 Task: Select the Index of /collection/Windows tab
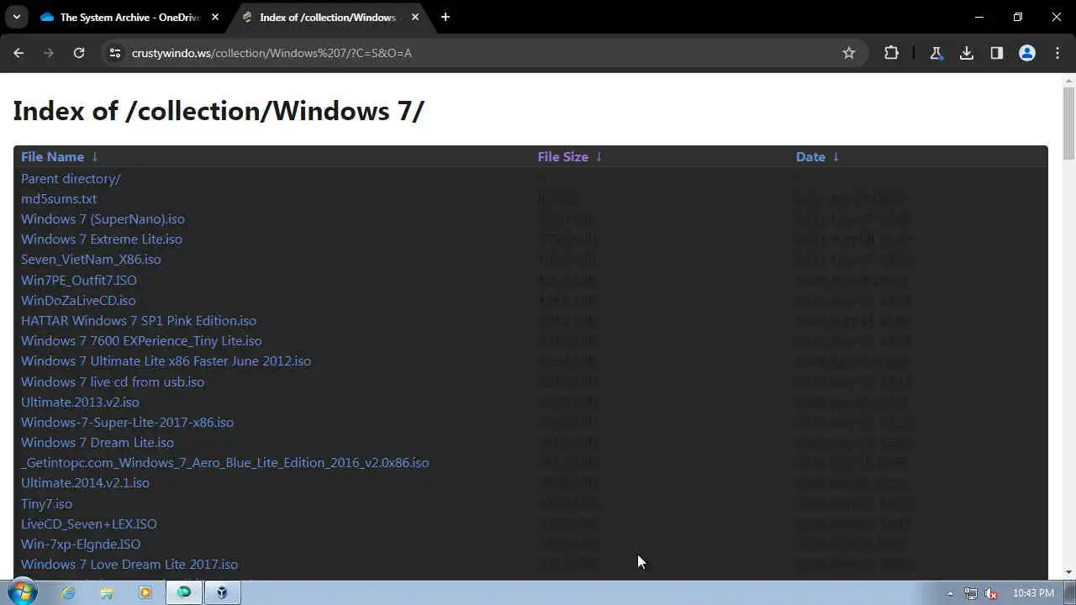(x=328, y=17)
